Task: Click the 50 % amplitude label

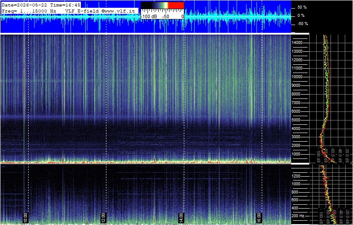Action: 302,7
